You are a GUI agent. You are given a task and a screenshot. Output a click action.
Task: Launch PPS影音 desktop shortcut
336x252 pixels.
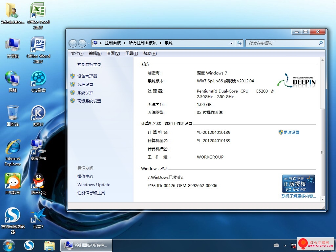tap(13, 184)
